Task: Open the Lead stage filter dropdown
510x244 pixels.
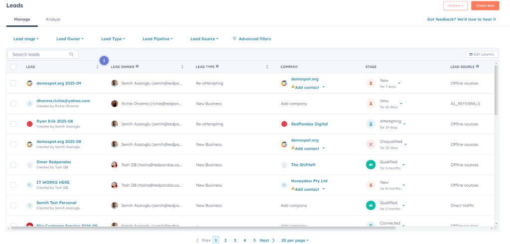Action: tap(26, 39)
